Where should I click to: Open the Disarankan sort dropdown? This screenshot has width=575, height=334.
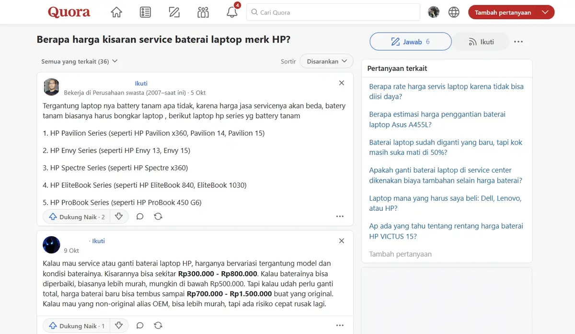(x=326, y=61)
